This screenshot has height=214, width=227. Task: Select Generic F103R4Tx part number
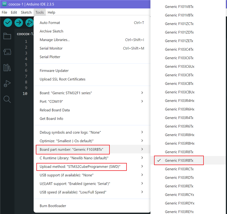coord(188,118)
